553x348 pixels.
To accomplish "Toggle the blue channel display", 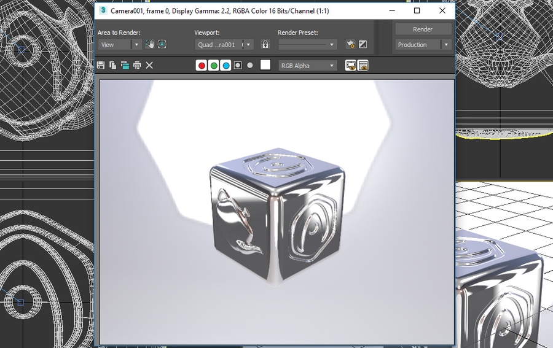I will 226,66.
